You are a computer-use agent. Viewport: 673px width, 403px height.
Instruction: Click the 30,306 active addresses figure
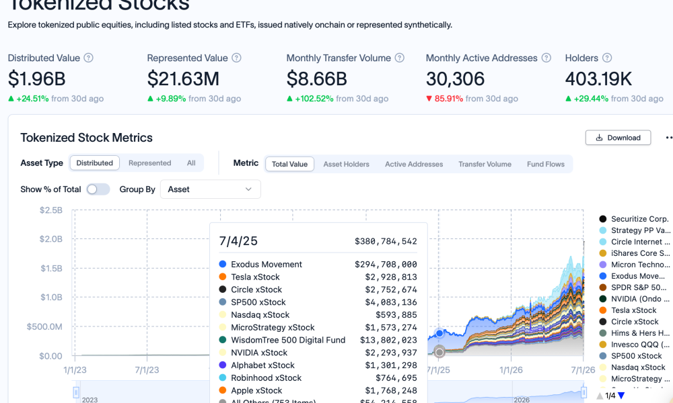pyautogui.click(x=455, y=79)
